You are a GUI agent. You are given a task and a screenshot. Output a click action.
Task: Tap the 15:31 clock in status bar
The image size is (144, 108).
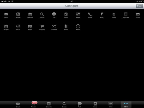click(72, 1)
